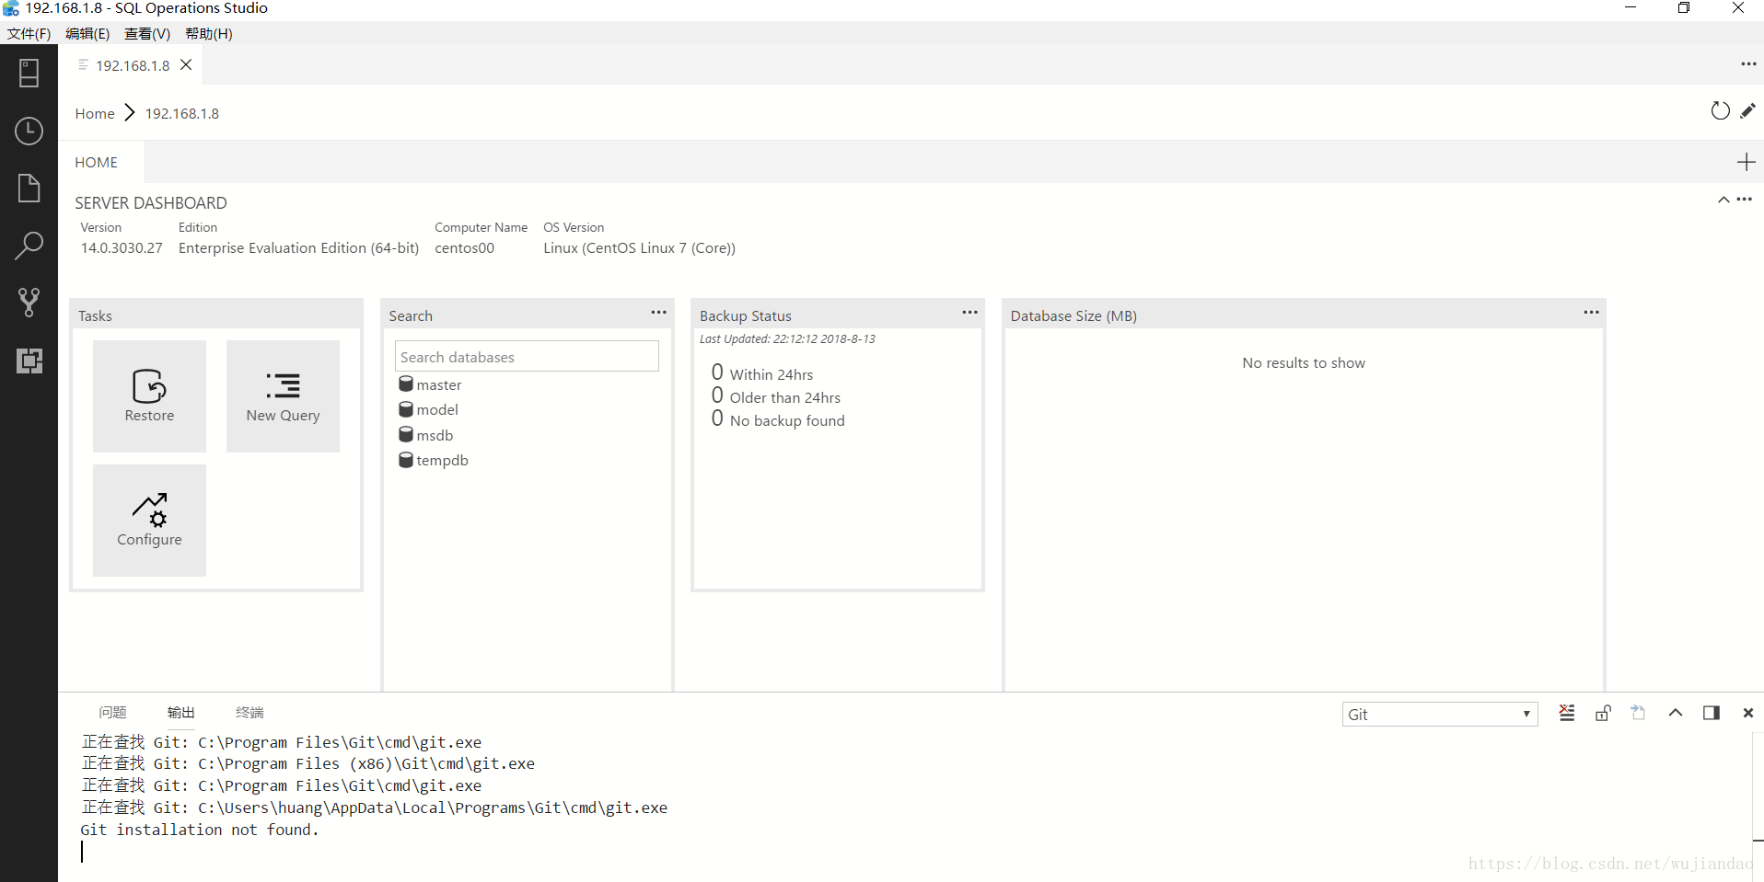Toggle output scroll lock icon

1603,713
